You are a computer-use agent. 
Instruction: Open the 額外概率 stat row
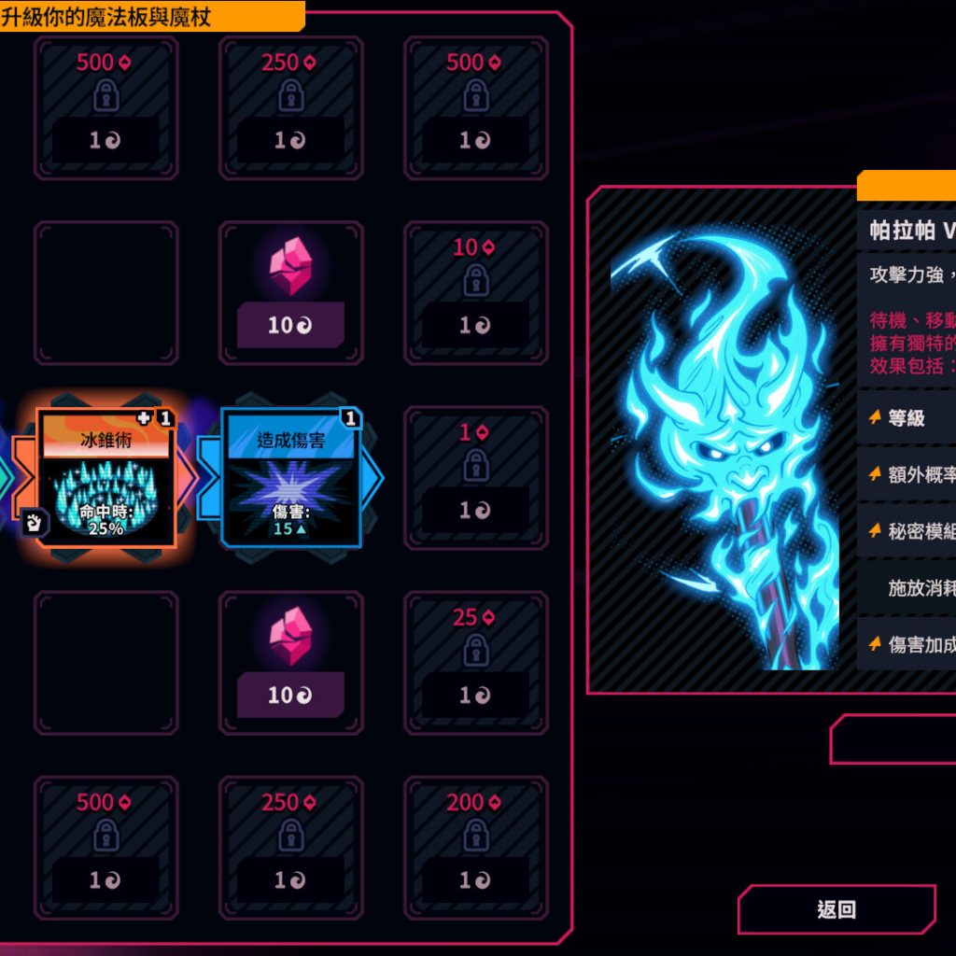(x=907, y=474)
